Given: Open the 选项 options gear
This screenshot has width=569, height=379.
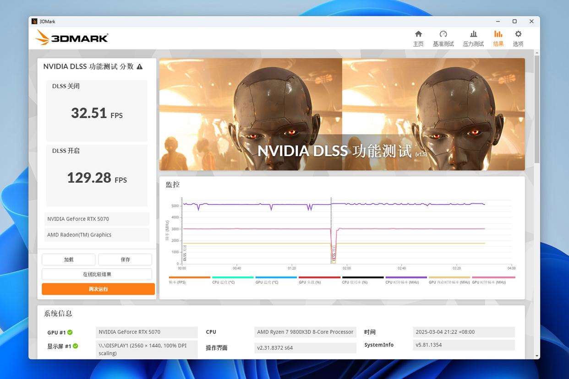Looking at the screenshot, I should [518, 38].
